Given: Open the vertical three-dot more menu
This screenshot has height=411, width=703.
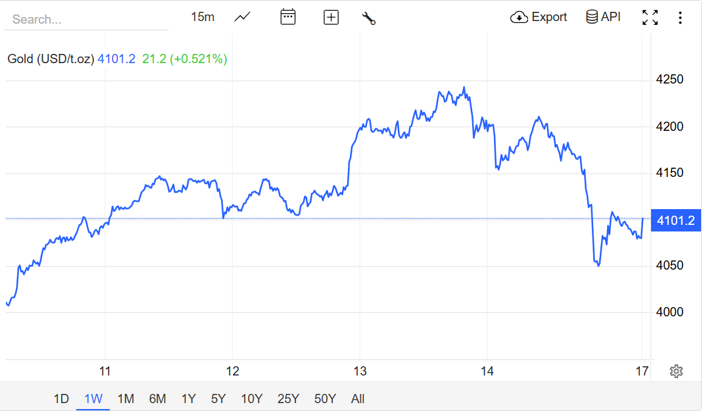Looking at the screenshot, I should point(680,18).
